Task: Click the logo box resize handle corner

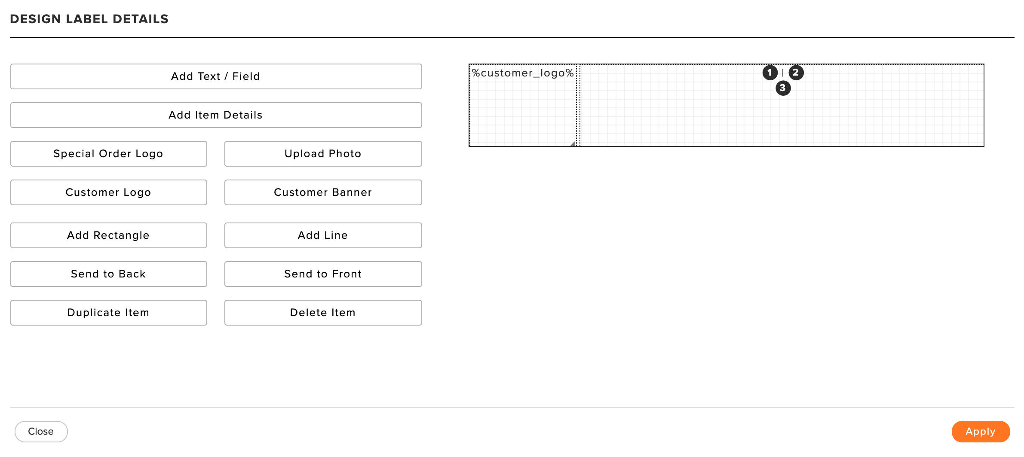Action: pos(573,144)
